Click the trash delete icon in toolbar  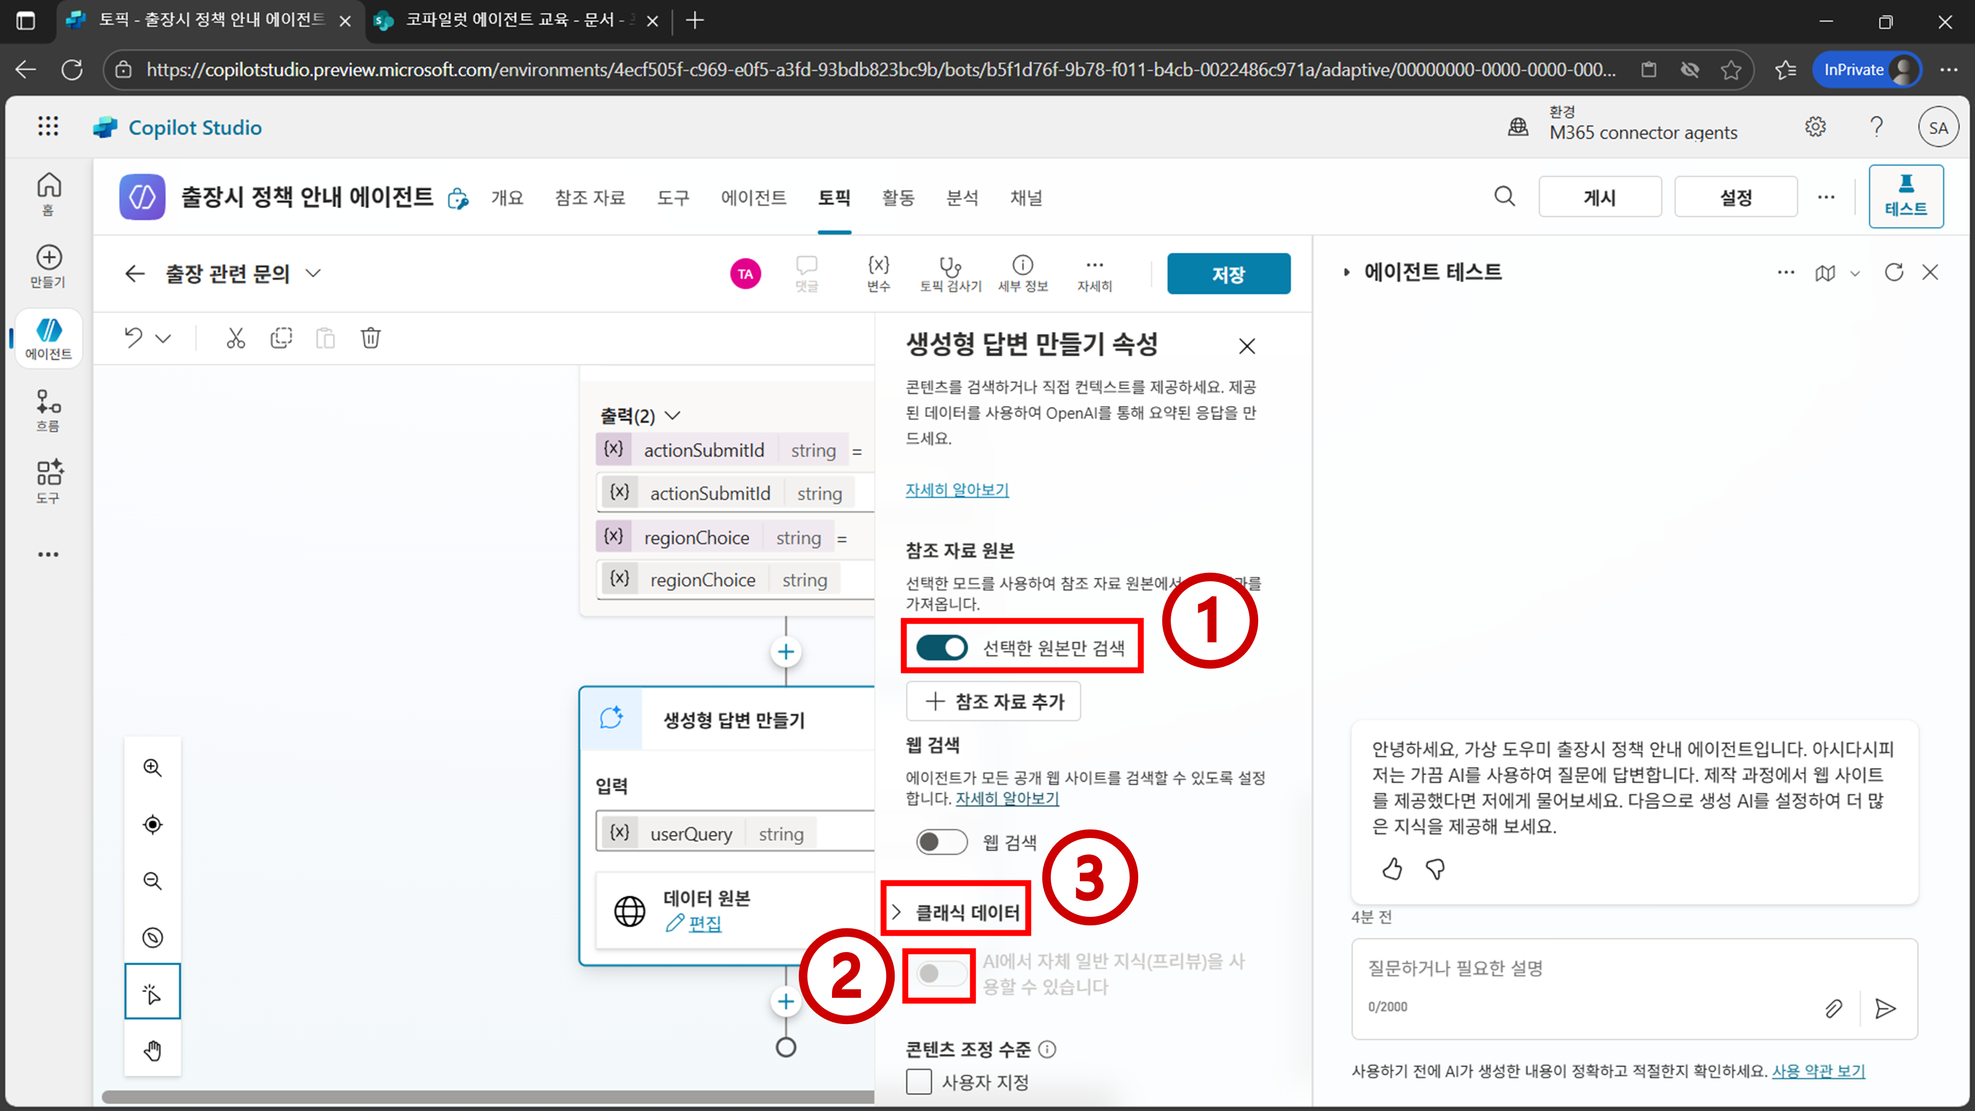tap(370, 338)
